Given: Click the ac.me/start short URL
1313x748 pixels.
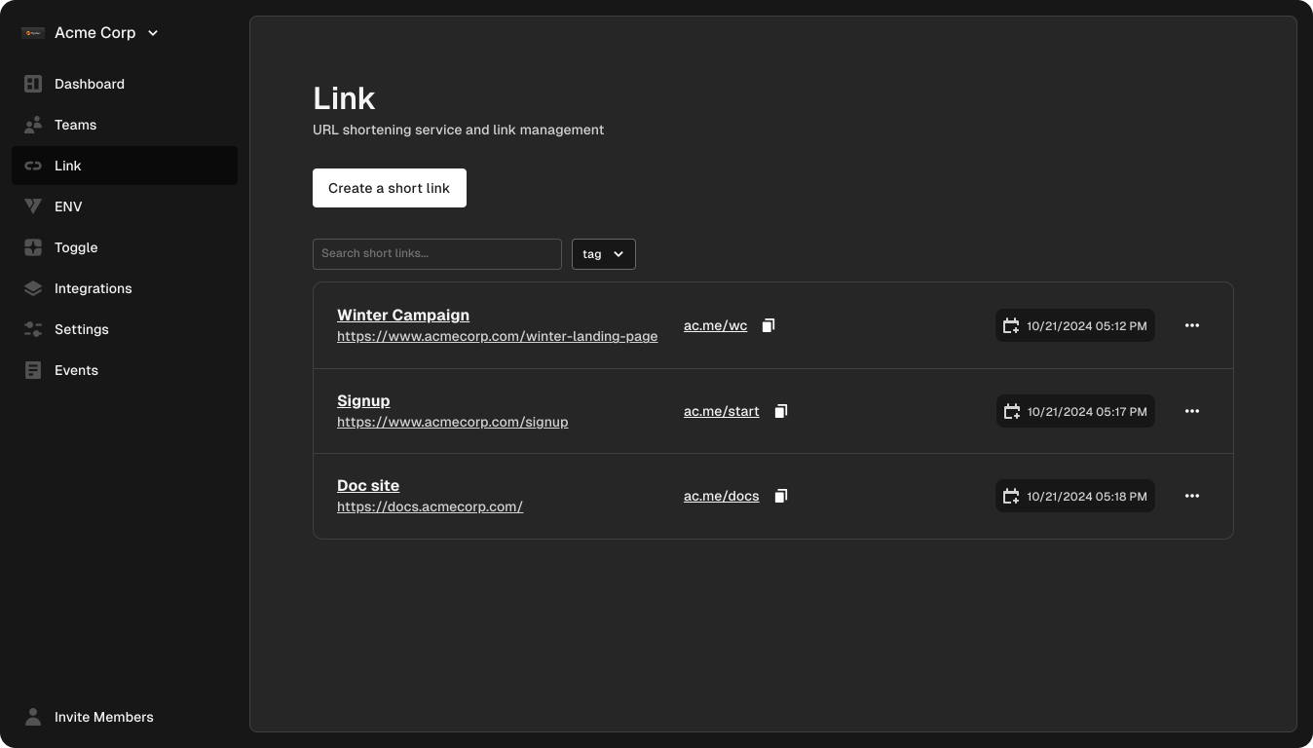Looking at the screenshot, I should pyautogui.click(x=721, y=411).
